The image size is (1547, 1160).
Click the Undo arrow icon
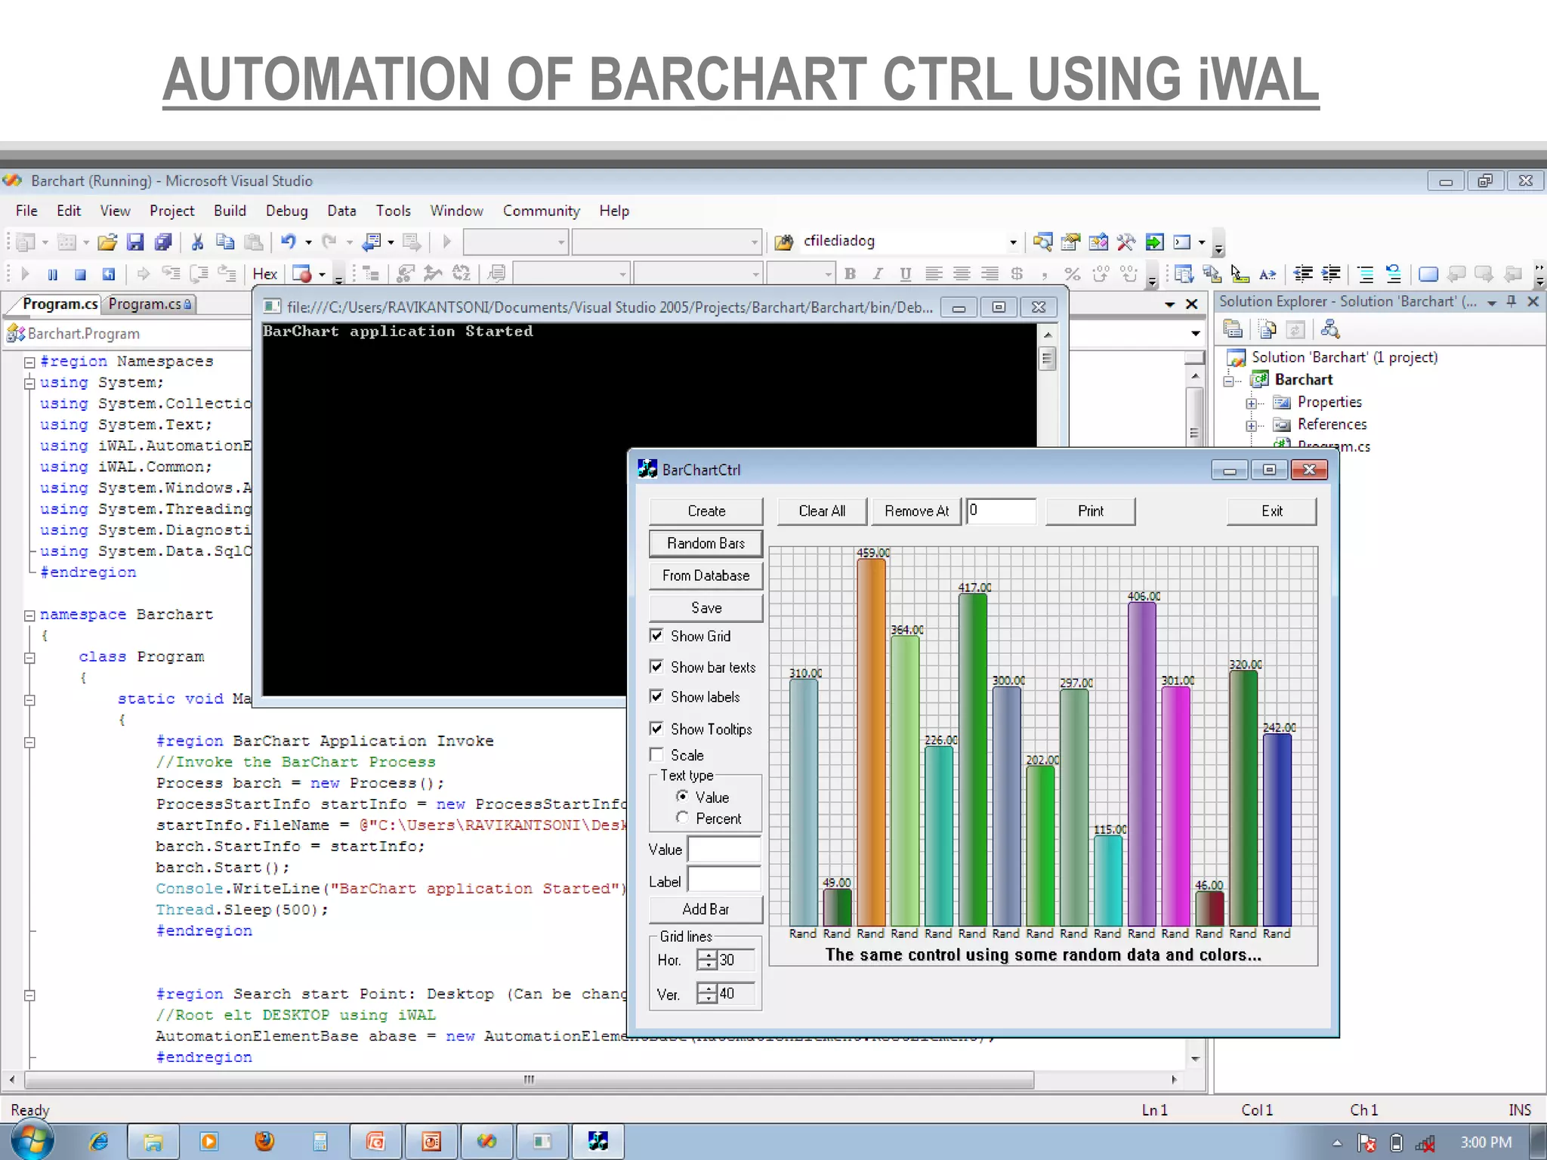[x=289, y=242]
